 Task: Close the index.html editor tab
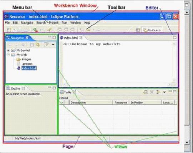81,38
